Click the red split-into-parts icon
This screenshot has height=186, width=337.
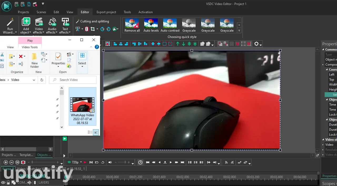87,29
